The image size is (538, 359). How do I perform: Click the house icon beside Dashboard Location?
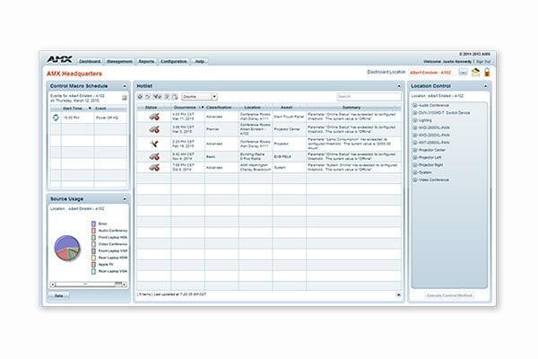pos(475,72)
